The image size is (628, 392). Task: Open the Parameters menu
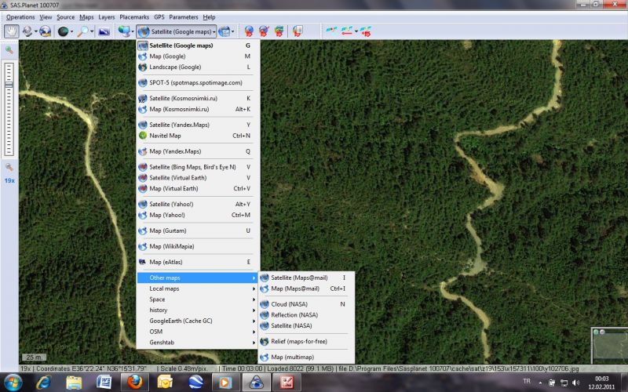point(183,16)
